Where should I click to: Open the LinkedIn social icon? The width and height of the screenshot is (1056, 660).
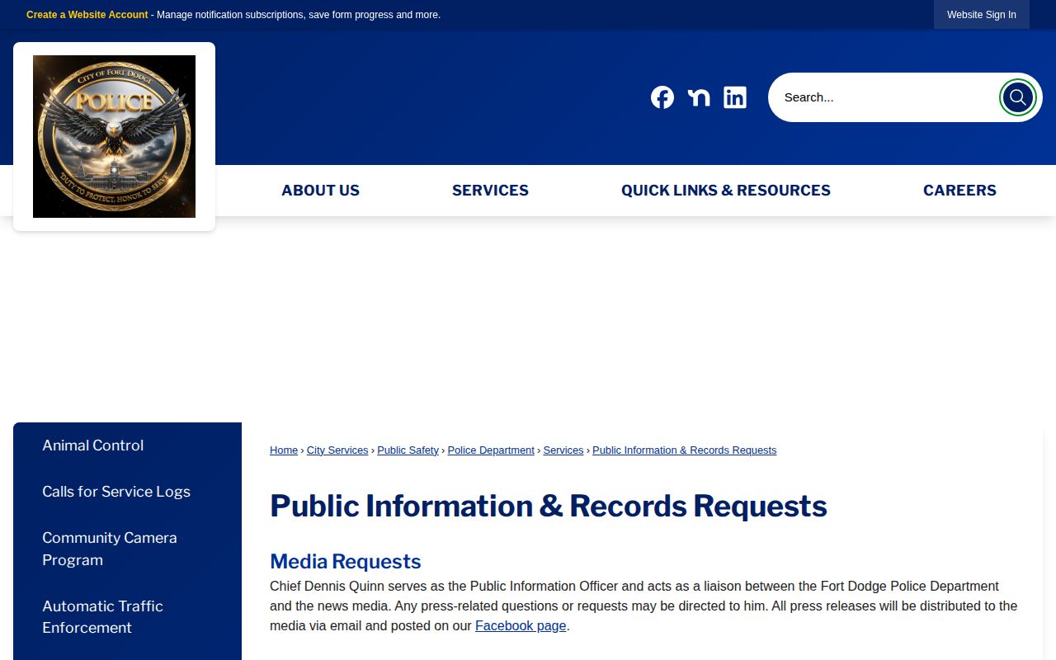coord(735,97)
